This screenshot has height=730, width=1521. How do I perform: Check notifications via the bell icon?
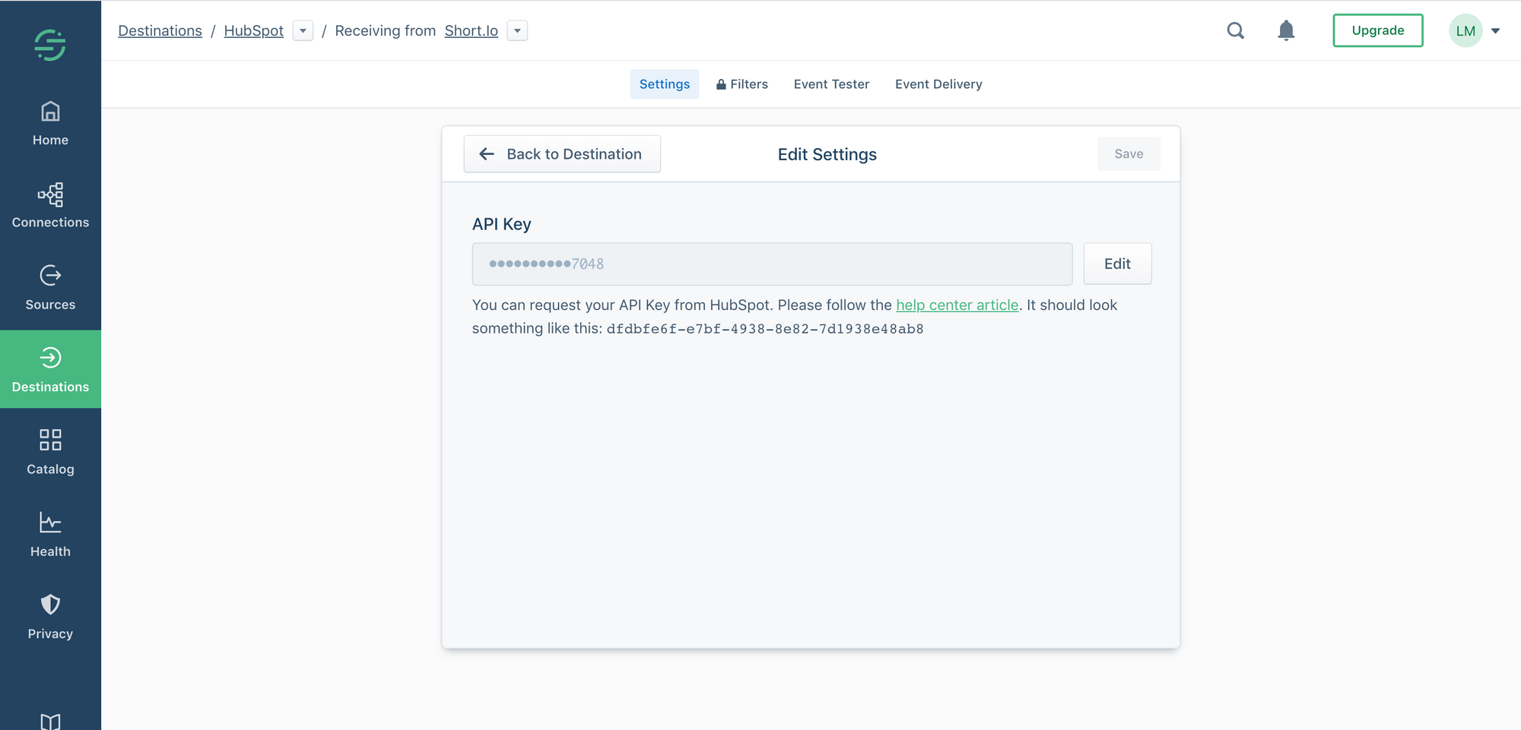(1286, 30)
